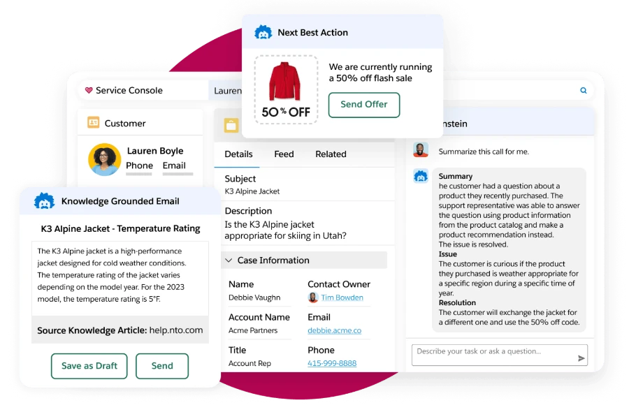Open the Related tab

click(x=331, y=154)
